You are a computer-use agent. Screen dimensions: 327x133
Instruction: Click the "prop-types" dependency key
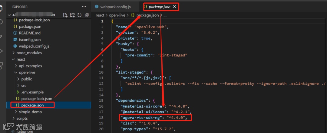[x=134, y=129]
